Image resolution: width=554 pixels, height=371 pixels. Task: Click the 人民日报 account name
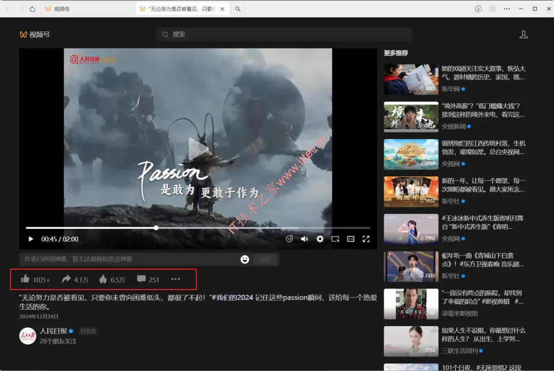pos(53,331)
